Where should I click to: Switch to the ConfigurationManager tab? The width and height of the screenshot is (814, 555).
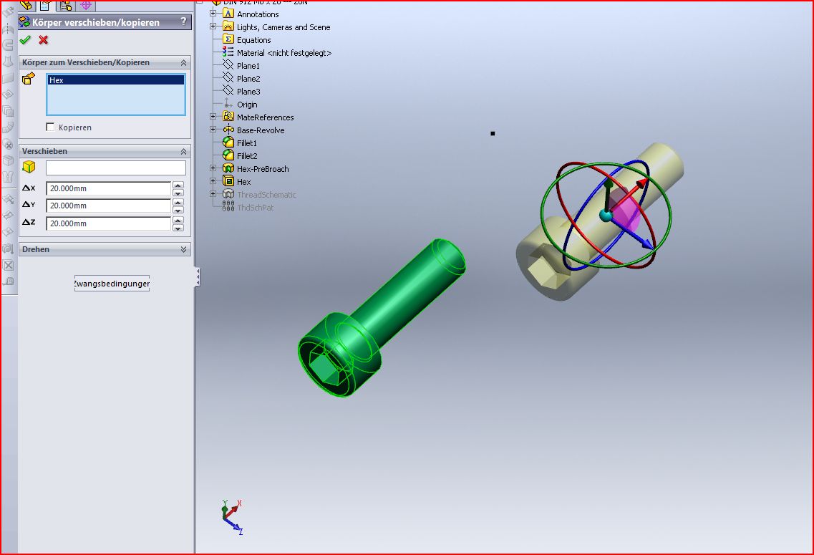pos(66,5)
